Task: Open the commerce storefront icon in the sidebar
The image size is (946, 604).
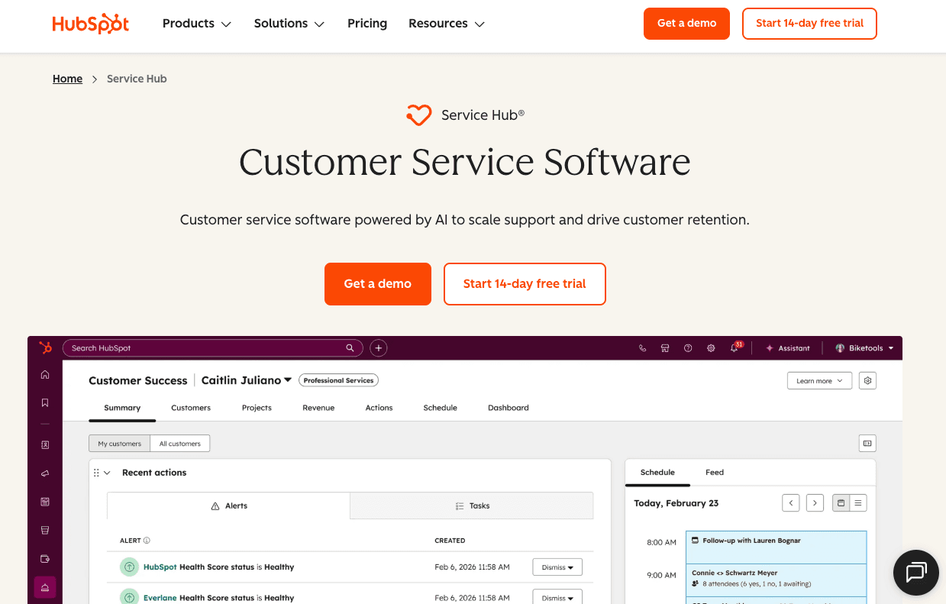Action: coord(45,530)
